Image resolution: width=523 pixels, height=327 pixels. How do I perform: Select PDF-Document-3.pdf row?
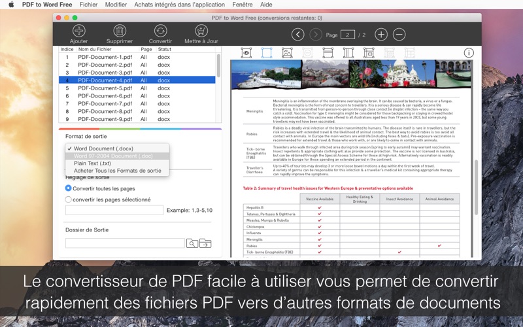click(137, 73)
